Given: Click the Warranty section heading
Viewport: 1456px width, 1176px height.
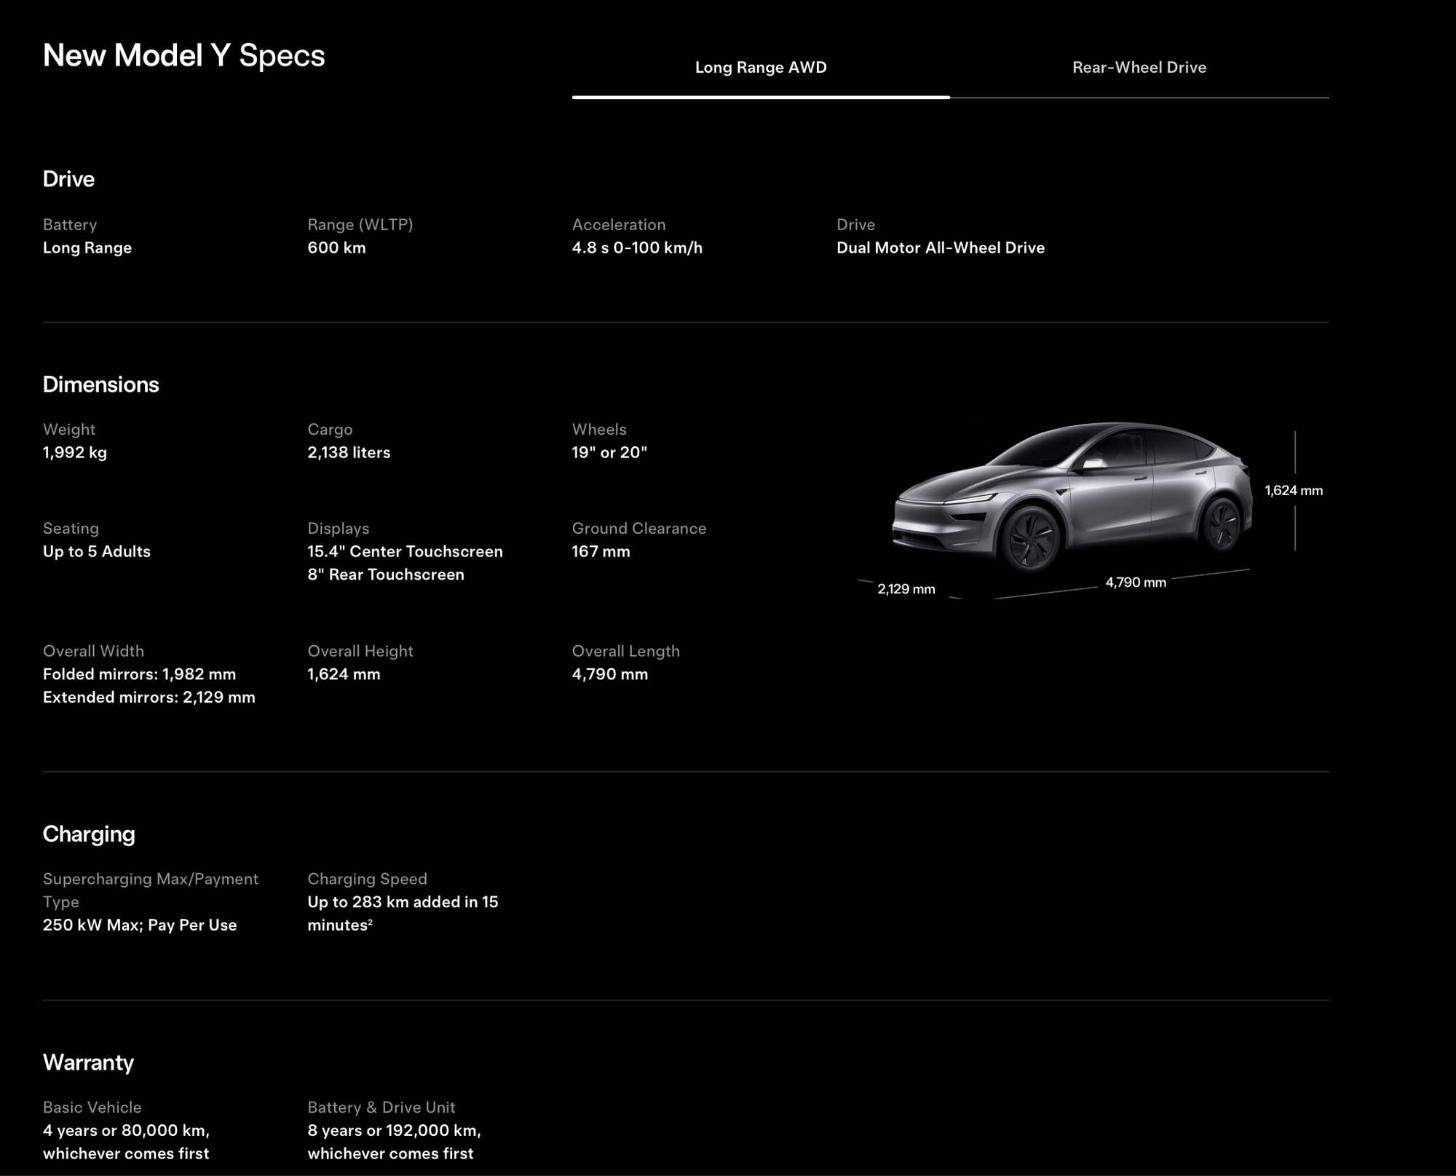Looking at the screenshot, I should point(88,1062).
